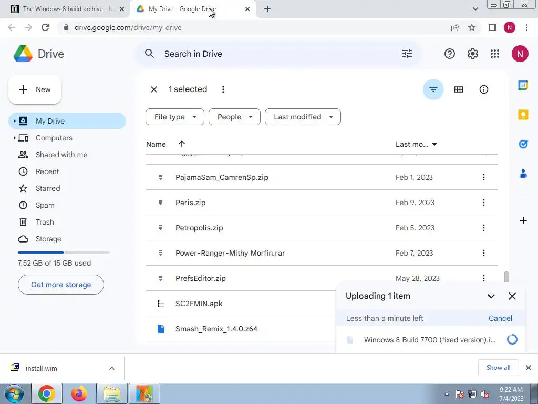This screenshot has height=404, width=538.
Task: Open more actions menu next to 1 selected
Action: [223, 89]
